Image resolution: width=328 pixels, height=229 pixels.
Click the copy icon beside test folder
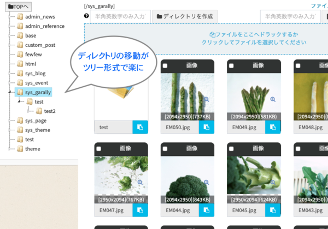(140, 127)
